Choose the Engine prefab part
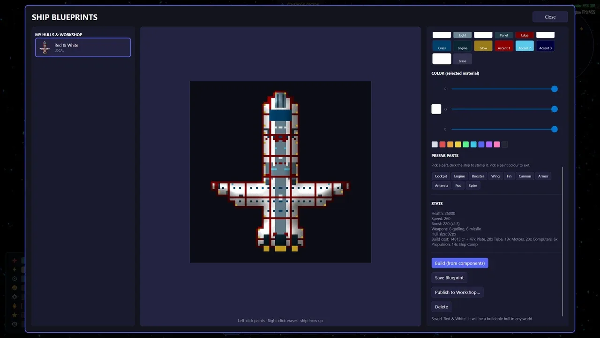This screenshot has width=600, height=338. (459, 176)
